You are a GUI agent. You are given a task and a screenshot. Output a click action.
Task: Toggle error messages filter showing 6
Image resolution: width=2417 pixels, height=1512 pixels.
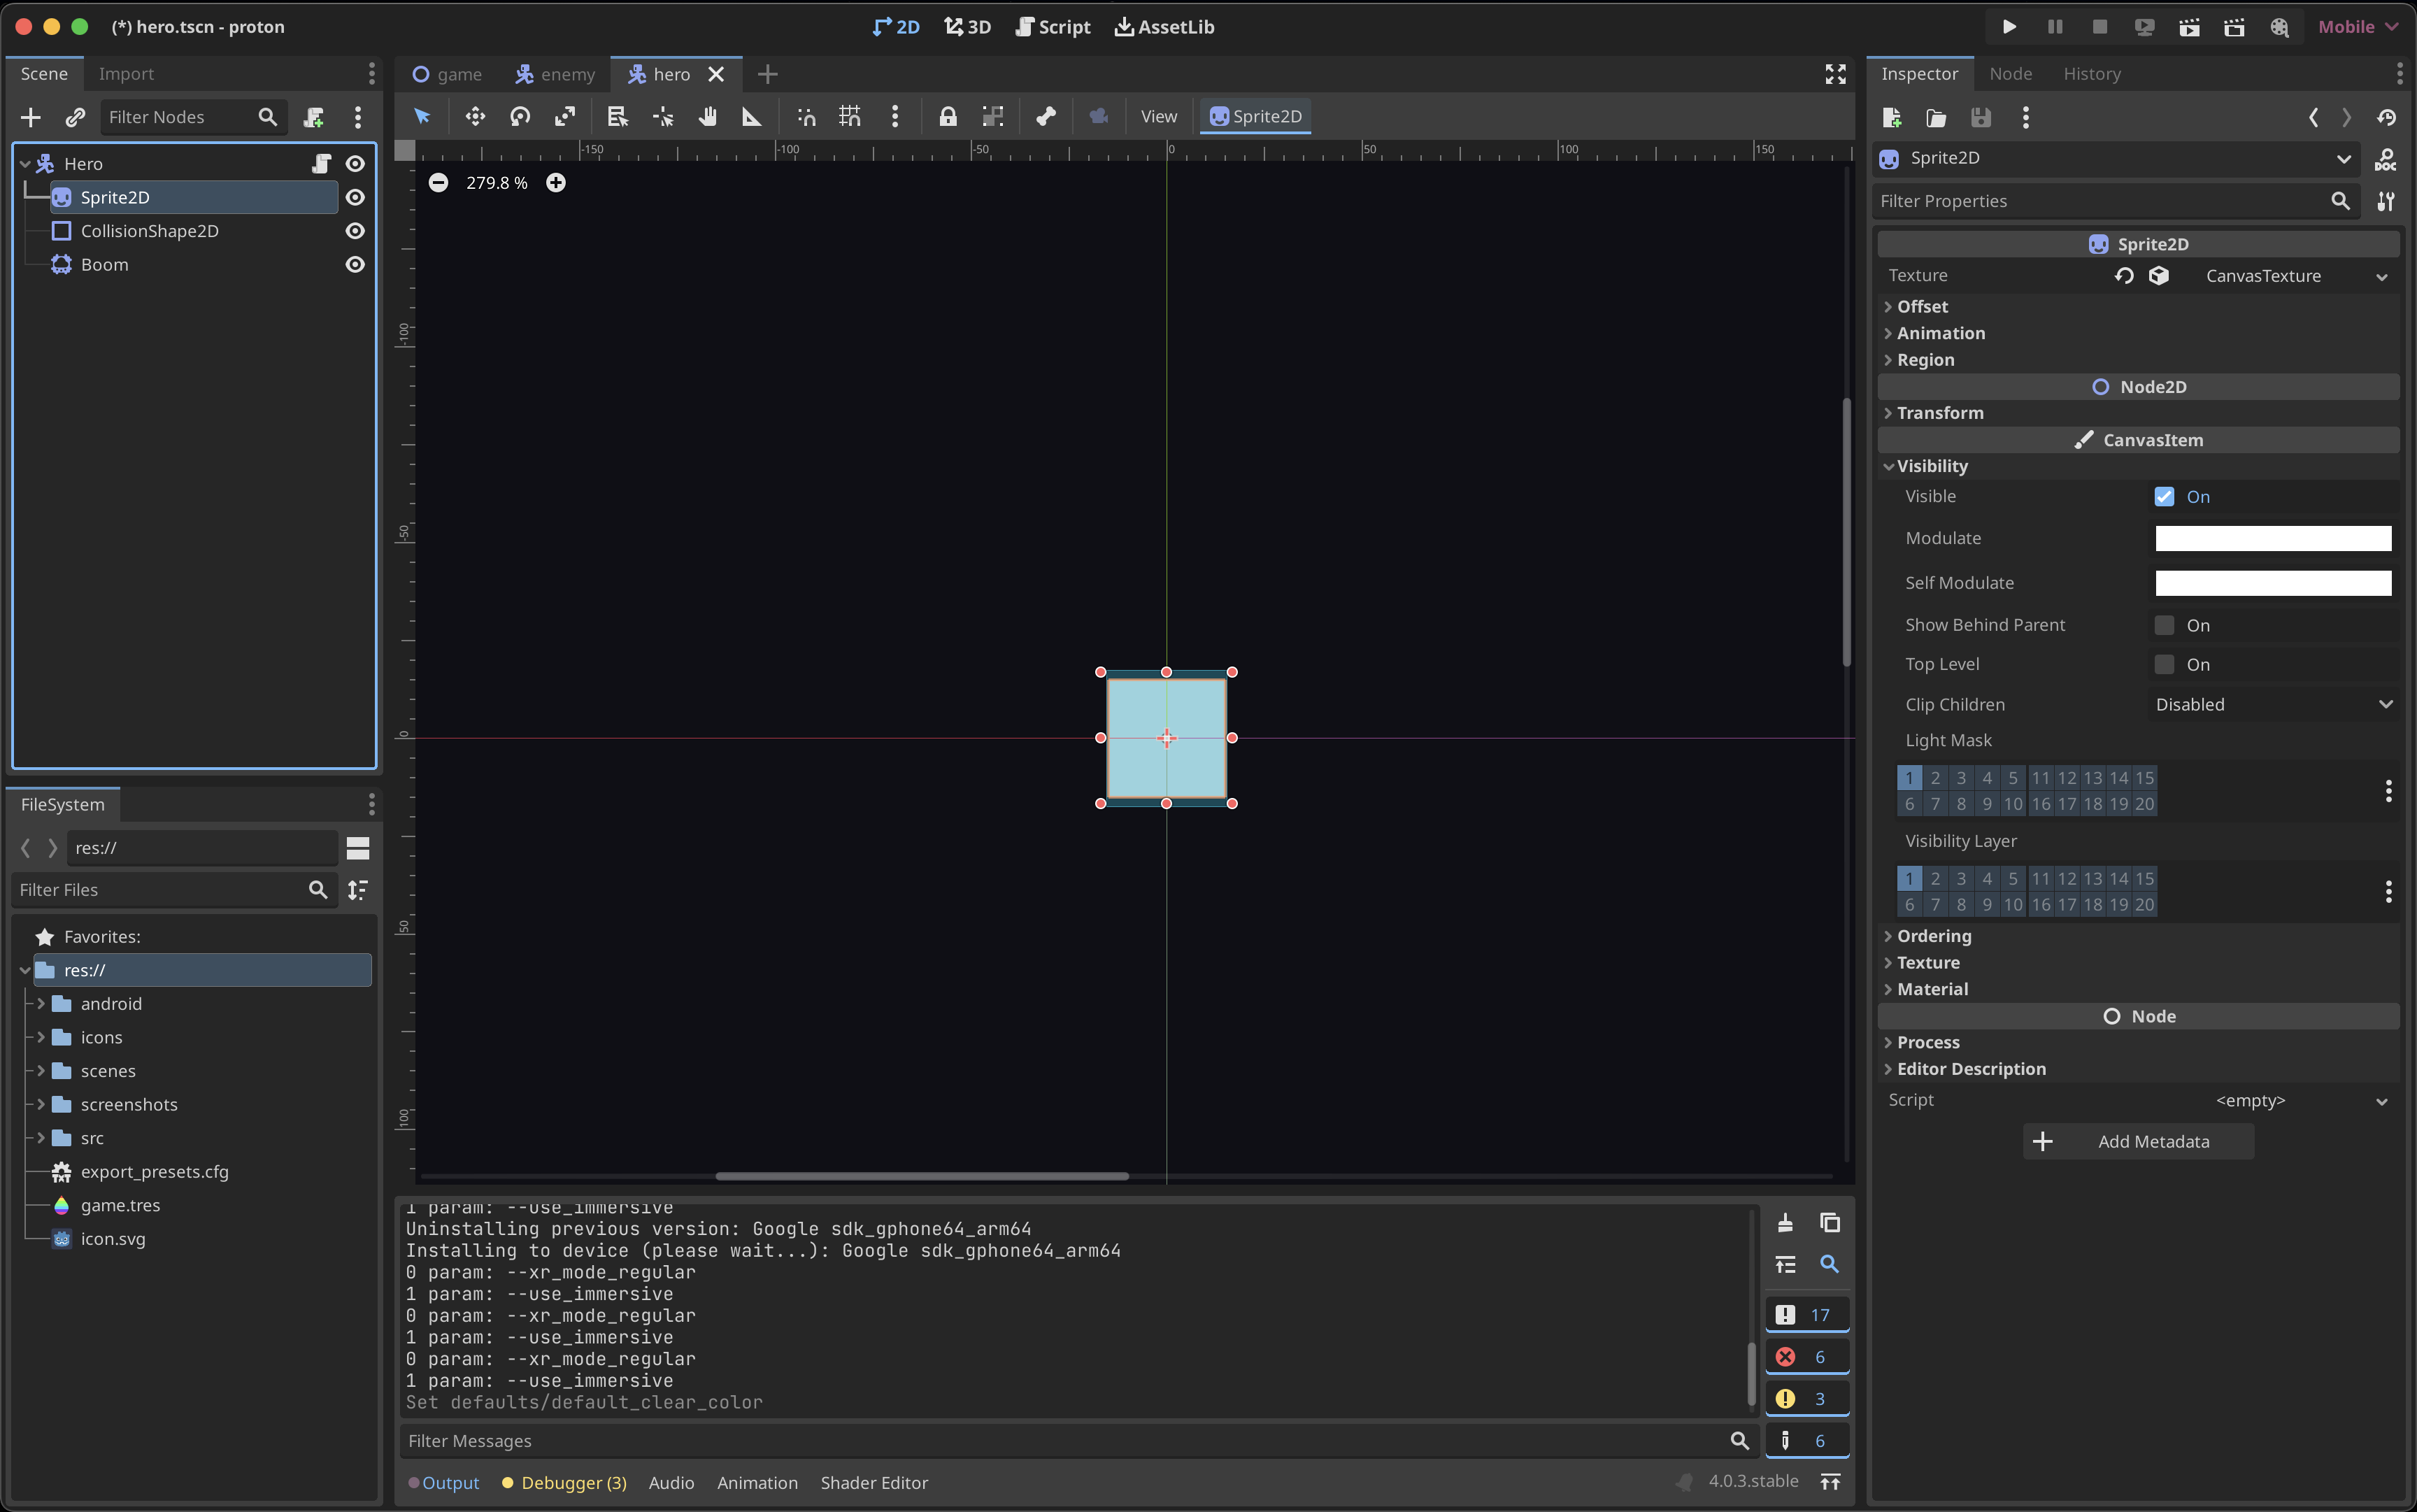1807,1357
